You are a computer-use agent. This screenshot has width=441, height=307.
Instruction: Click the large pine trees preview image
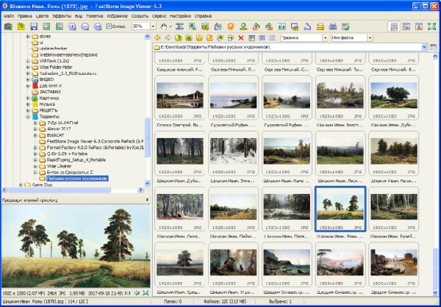(76, 246)
